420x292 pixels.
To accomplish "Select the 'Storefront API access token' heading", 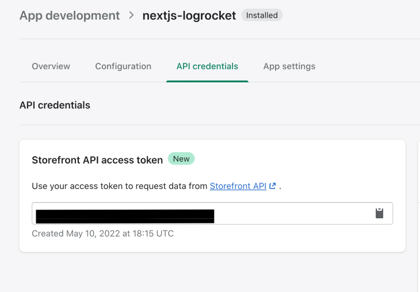I will click(97, 160).
